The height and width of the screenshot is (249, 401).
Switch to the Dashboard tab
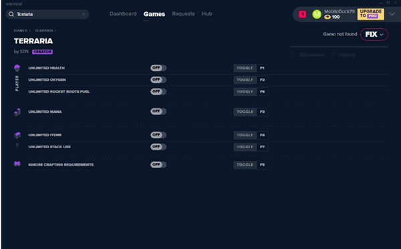tap(123, 14)
